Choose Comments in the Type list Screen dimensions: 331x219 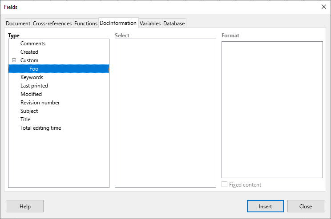point(33,44)
